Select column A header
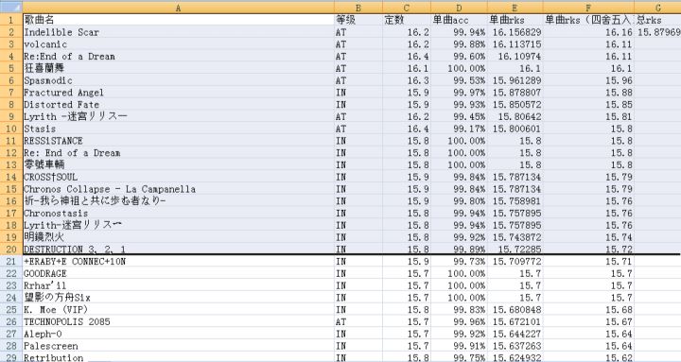 178,7
